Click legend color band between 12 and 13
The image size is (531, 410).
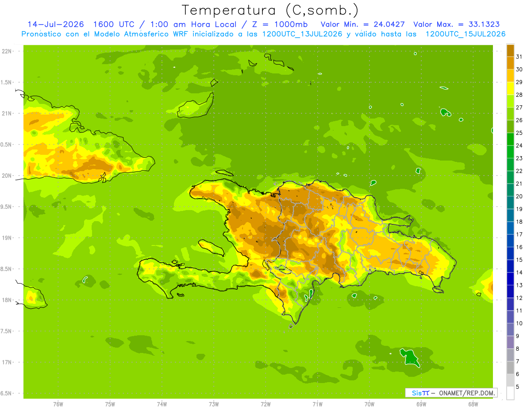coord(510,291)
